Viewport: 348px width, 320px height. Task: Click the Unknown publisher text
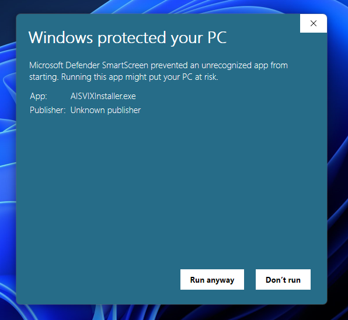(x=106, y=110)
